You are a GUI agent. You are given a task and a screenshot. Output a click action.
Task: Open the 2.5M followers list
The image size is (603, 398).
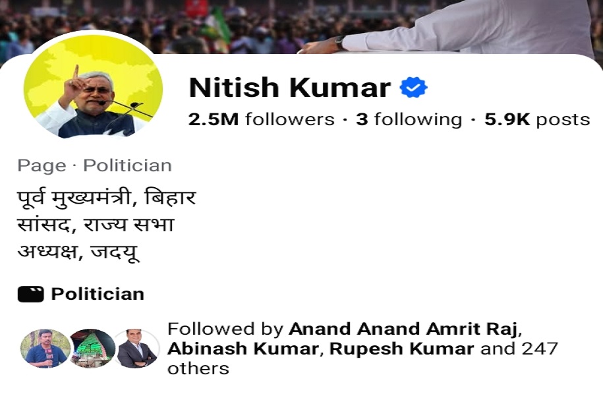point(261,119)
